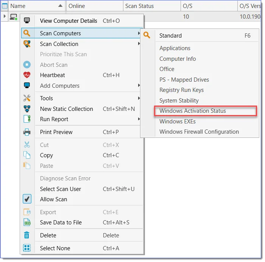This screenshot has width=265, height=262.
Task: Toggle the Allow Scan checkbox
Action: point(27,199)
